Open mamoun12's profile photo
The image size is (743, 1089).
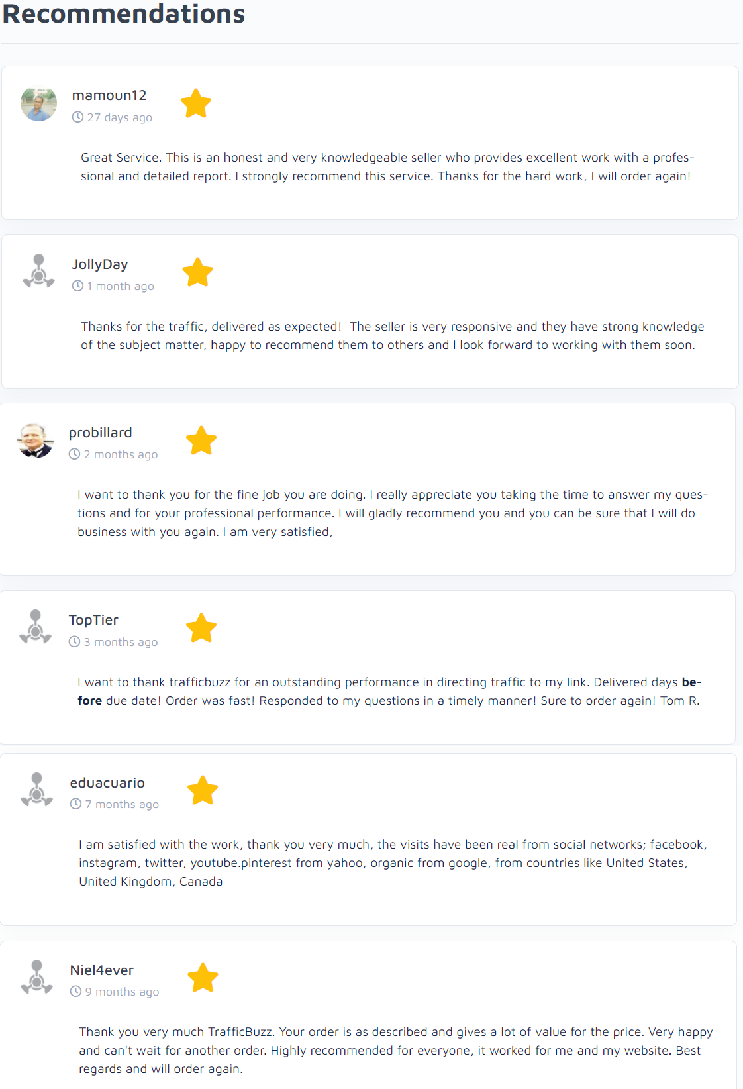coord(38,103)
